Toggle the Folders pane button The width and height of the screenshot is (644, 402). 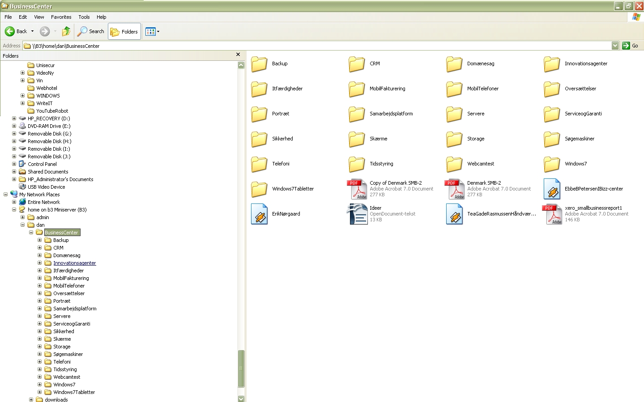(x=124, y=31)
